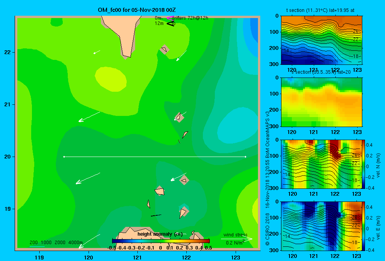Open the northward velocity section panel
385x261 pixels.
click(x=321, y=164)
